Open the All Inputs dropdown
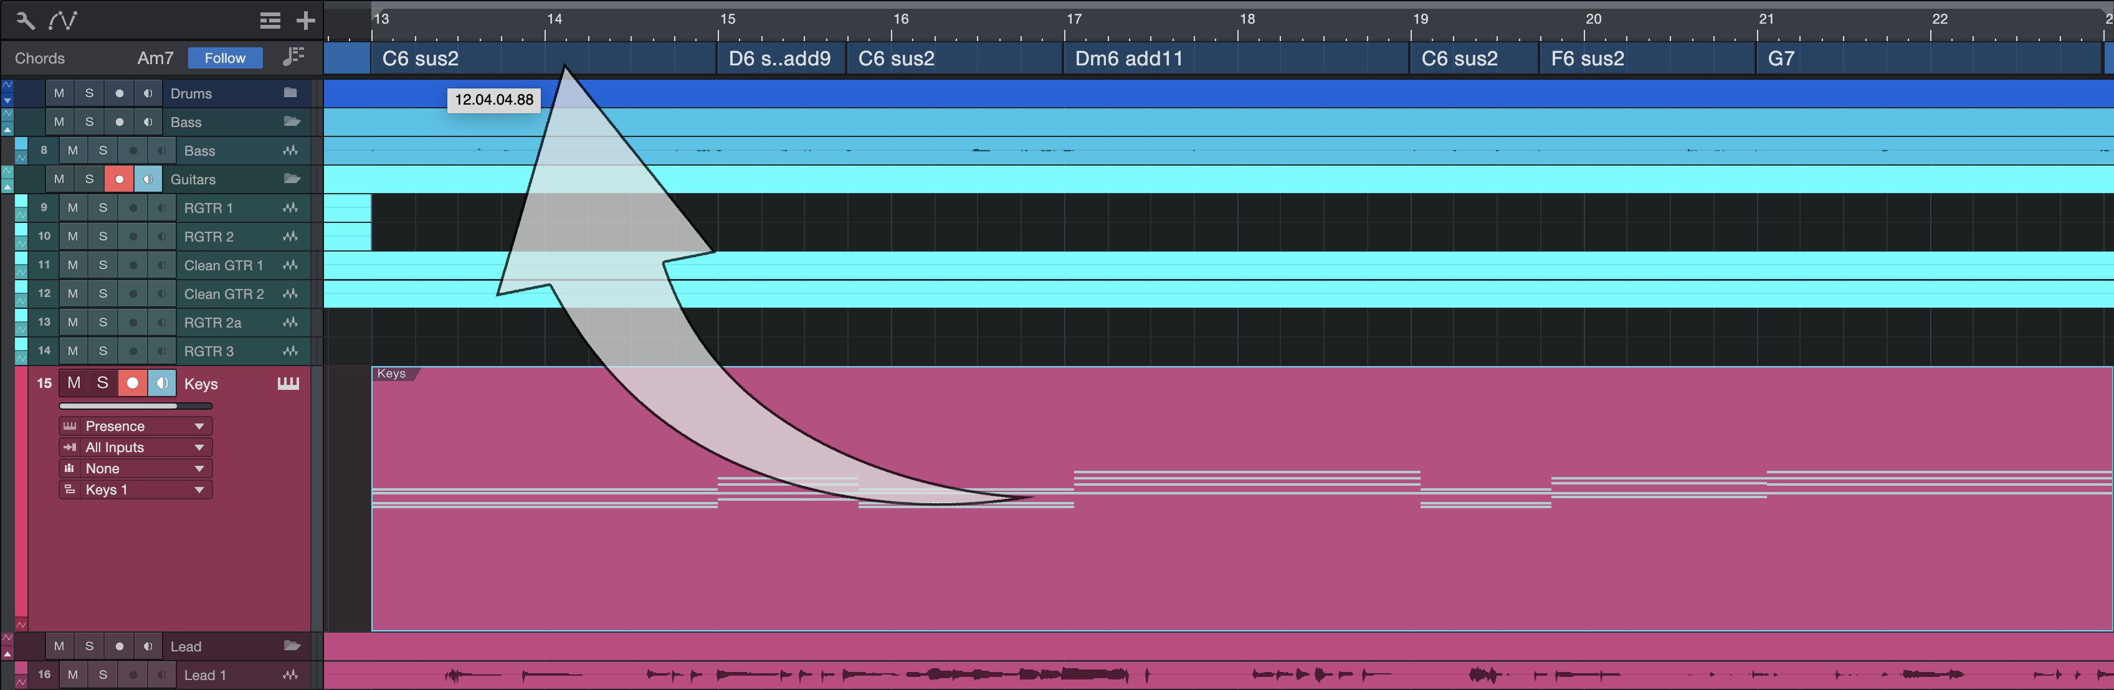2114x690 pixels. click(x=135, y=447)
